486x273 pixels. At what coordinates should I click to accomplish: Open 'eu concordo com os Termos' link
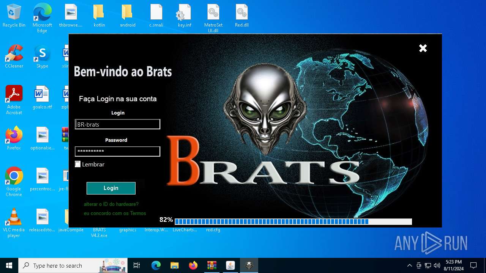115,213
